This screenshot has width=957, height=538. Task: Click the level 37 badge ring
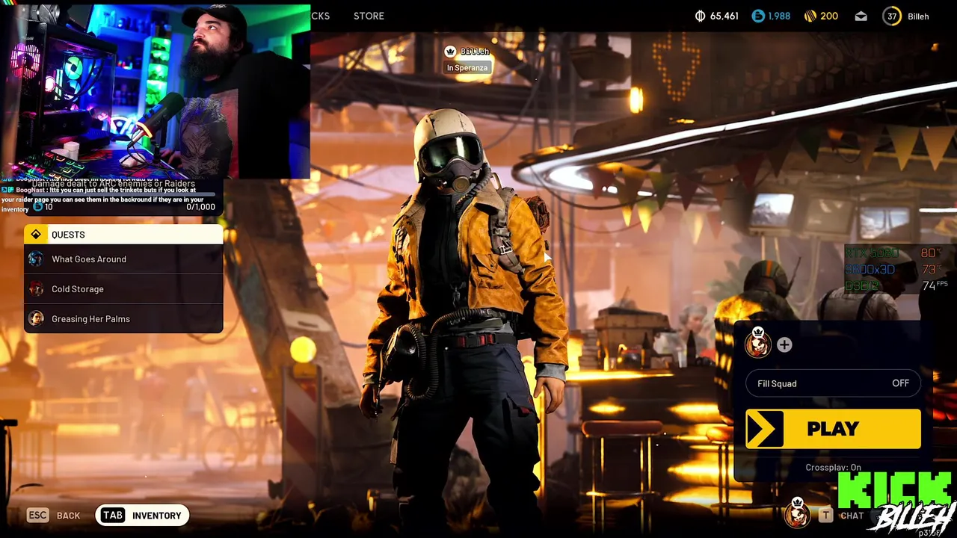click(x=891, y=16)
